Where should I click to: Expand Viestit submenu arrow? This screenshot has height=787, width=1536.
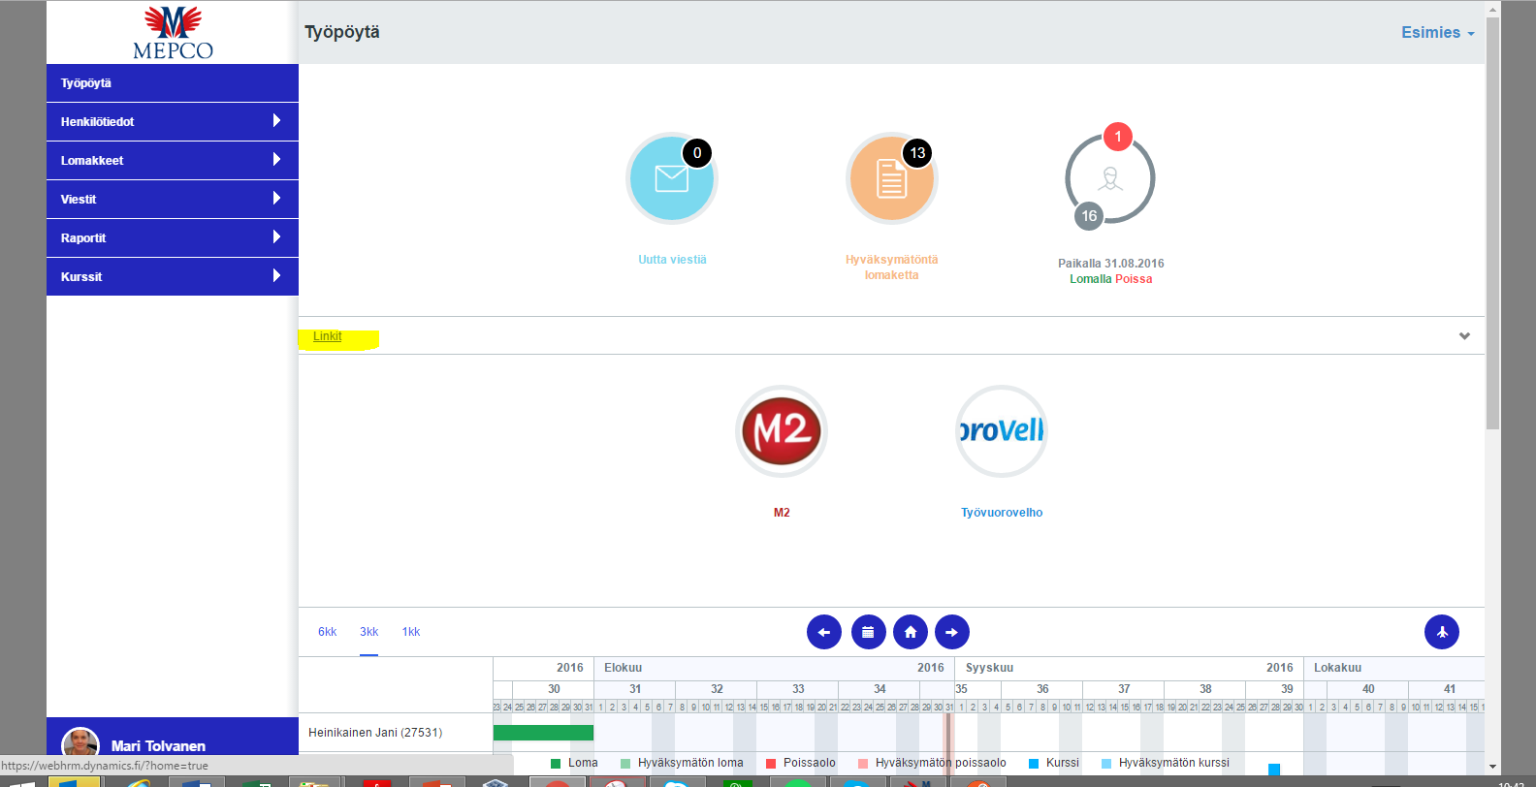[276, 199]
